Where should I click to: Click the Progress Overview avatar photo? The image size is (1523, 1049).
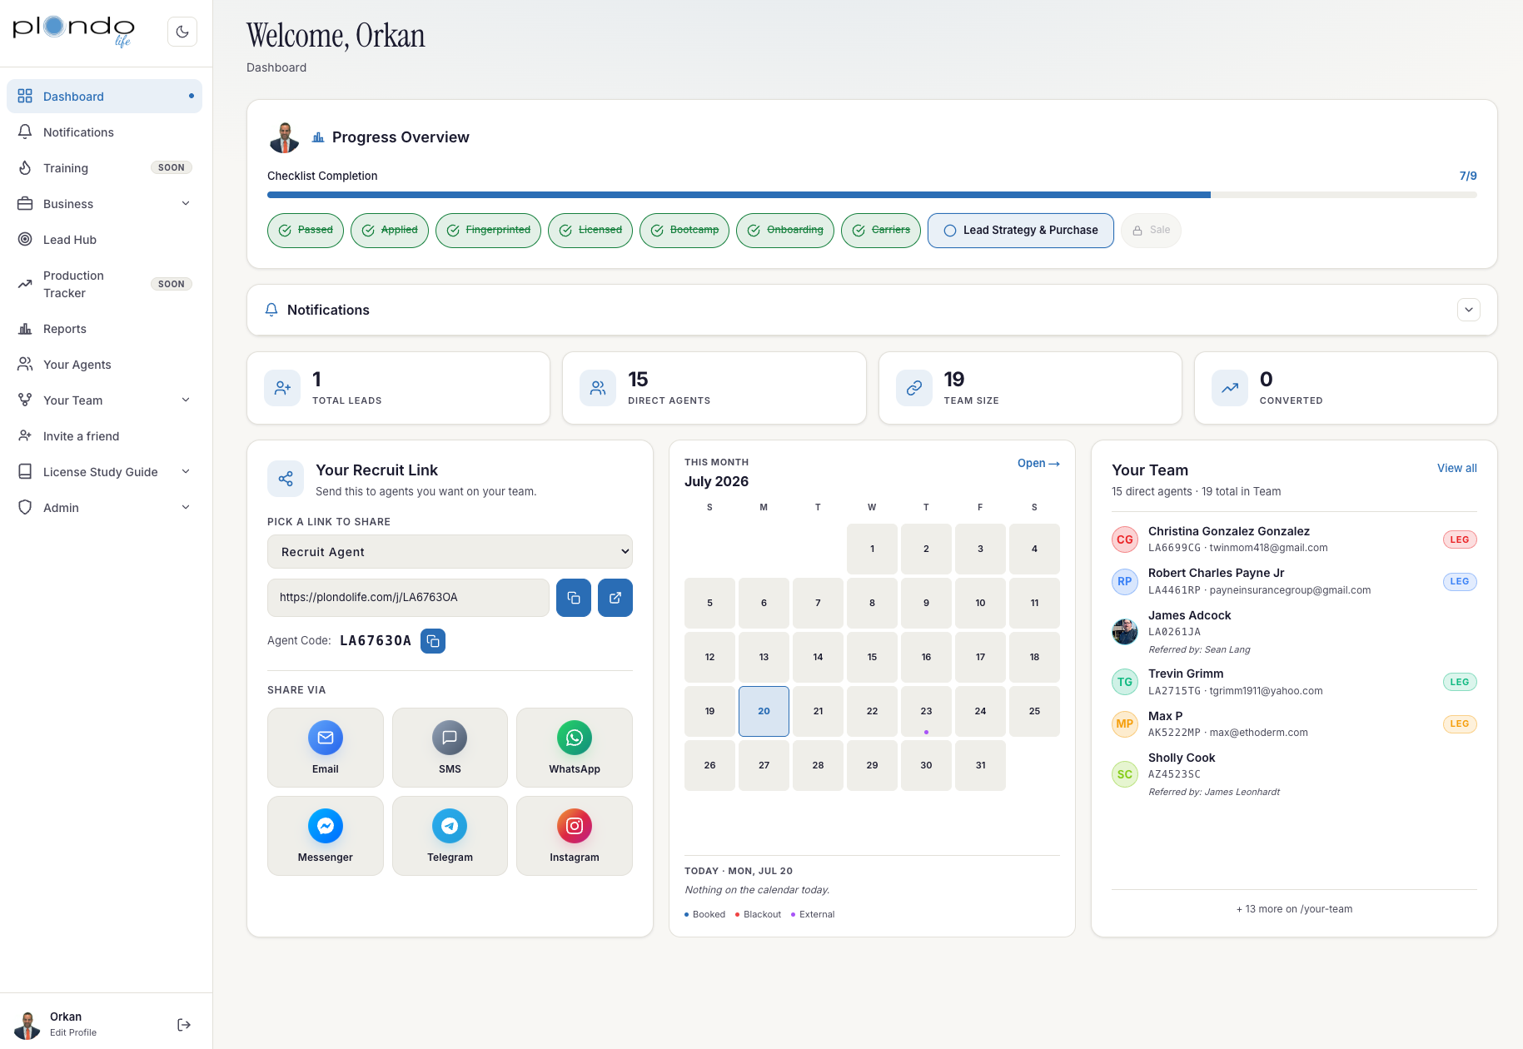[x=285, y=137]
